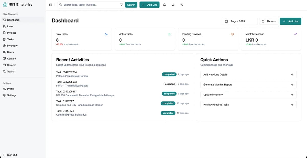Go to Careers in sidebar
This screenshot has height=158, width=307.
(x=23, y=65)
